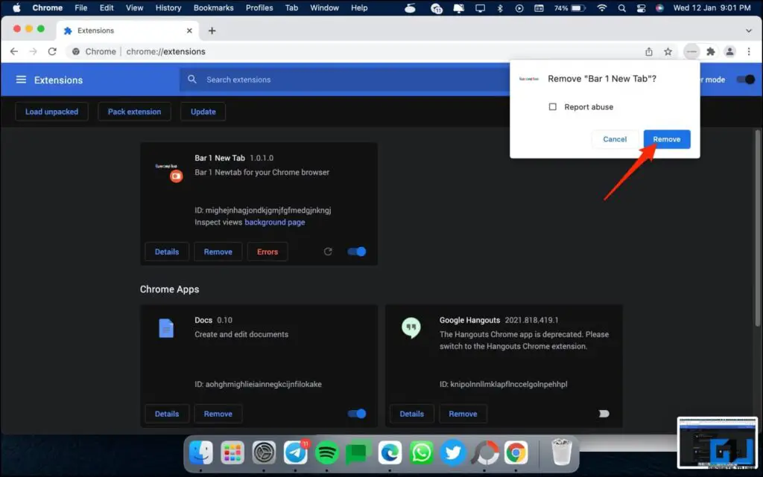The image size is (763, 477).
Task: Expand the tab search chevron in tab strip
Action: pos(748,31)
